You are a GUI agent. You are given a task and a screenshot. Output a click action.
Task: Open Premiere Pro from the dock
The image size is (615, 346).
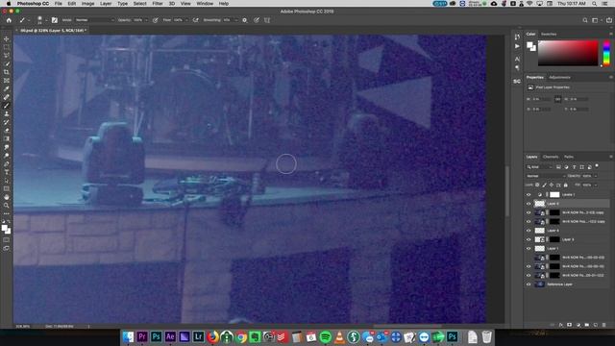[142, 336]
